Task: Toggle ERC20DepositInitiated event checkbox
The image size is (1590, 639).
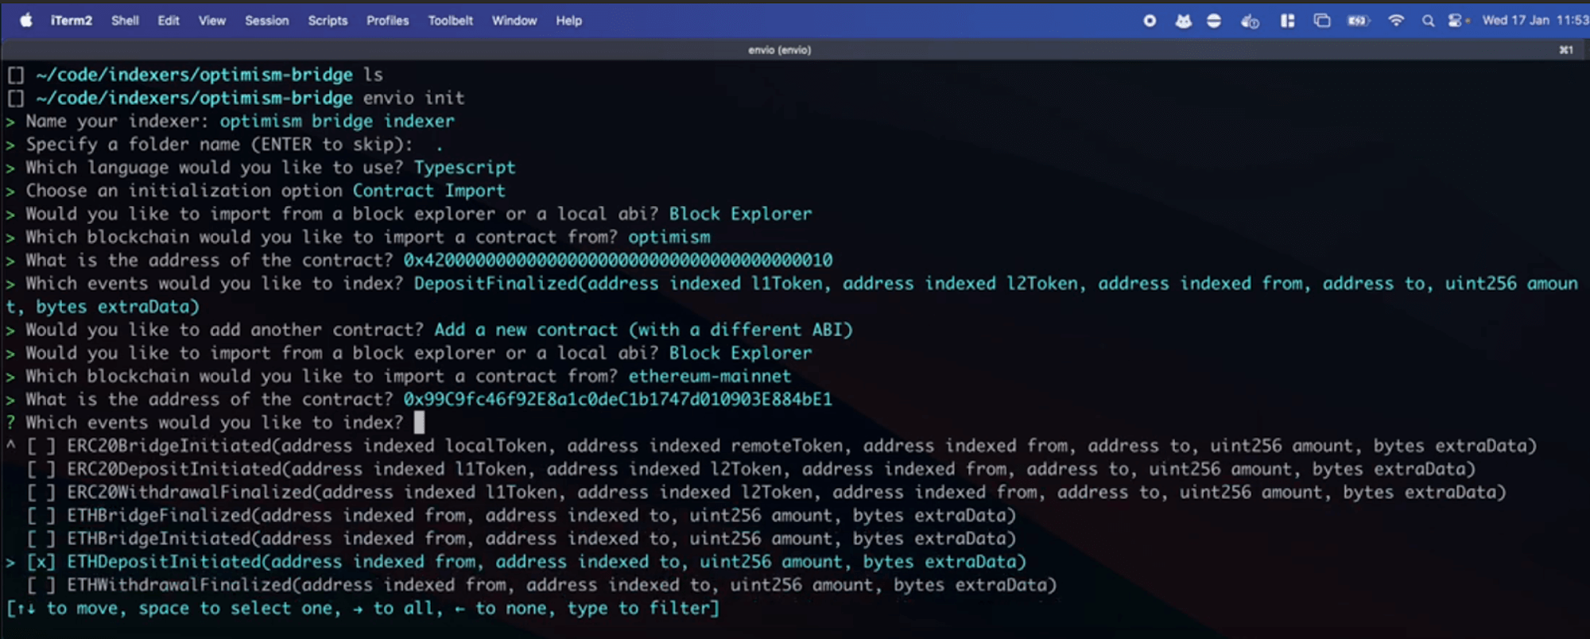Action: [x=41, y=469]
